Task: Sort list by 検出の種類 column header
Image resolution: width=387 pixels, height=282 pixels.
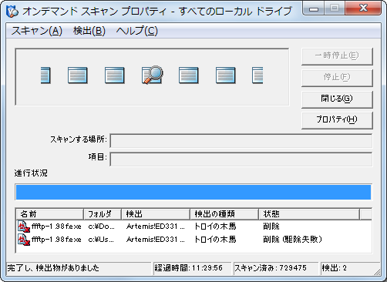Action: [224, 214]
